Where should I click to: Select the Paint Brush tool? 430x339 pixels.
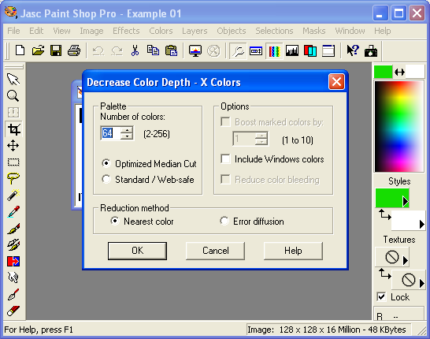point(13,228)
